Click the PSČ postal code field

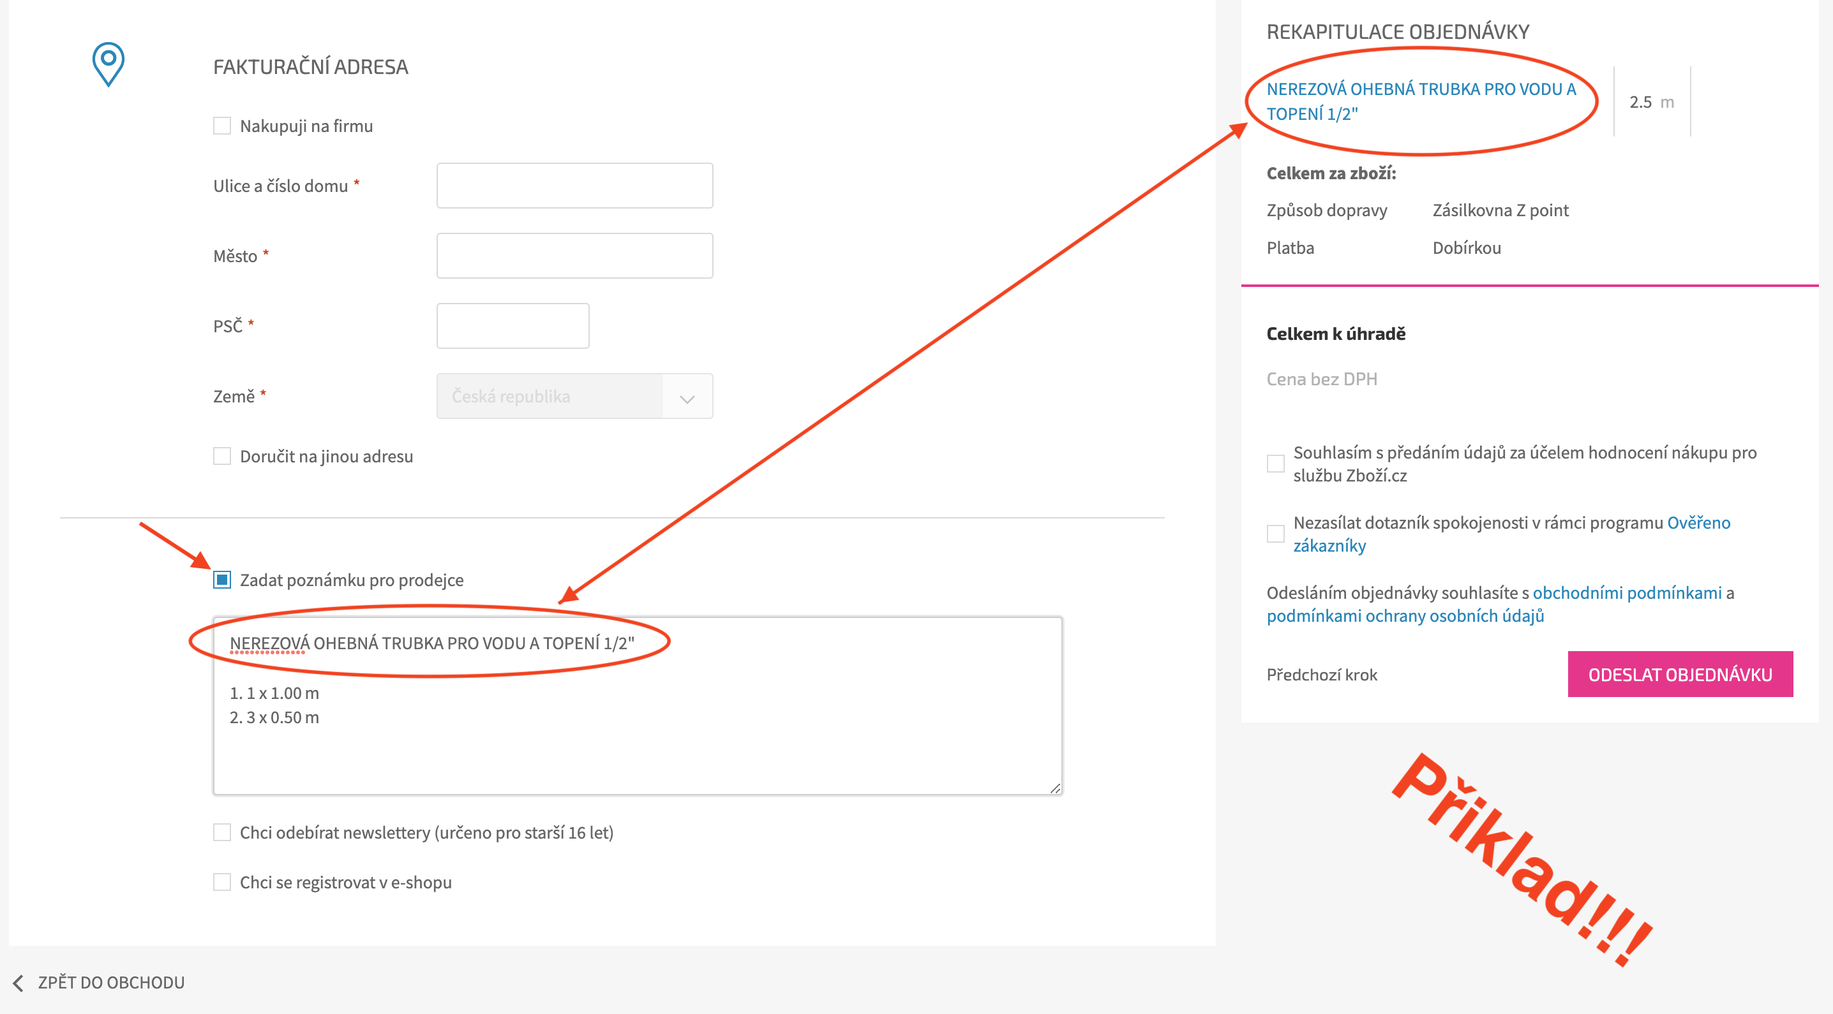pos(512,326)
